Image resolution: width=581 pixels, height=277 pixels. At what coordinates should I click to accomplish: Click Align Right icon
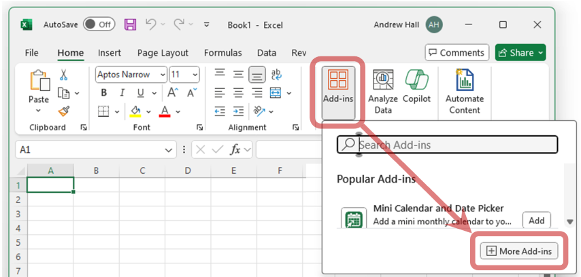256,92
